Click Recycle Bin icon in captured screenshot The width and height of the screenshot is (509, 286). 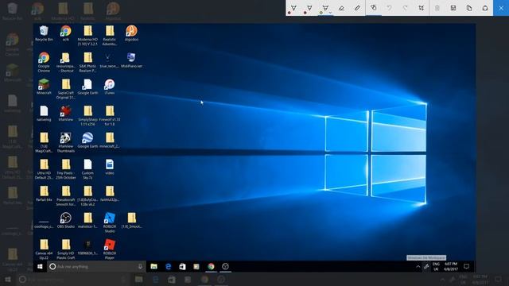(44, 33)
